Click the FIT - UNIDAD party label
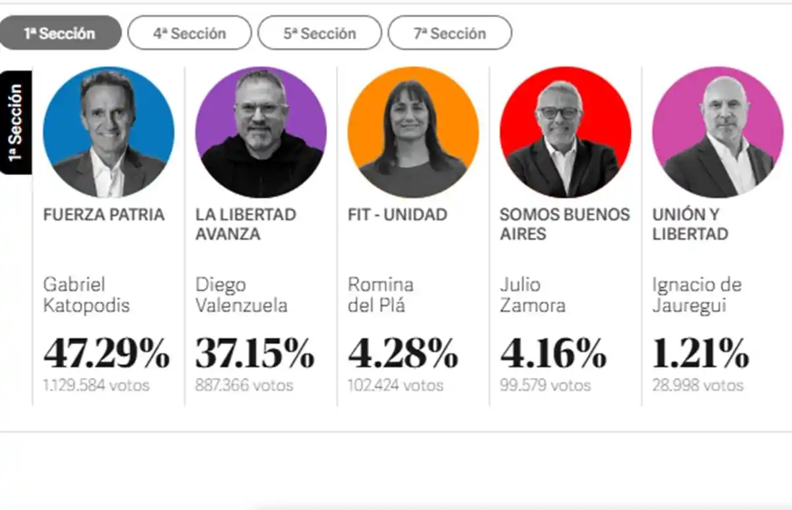This screenshot has width=792, height=510. click(397, 214)
